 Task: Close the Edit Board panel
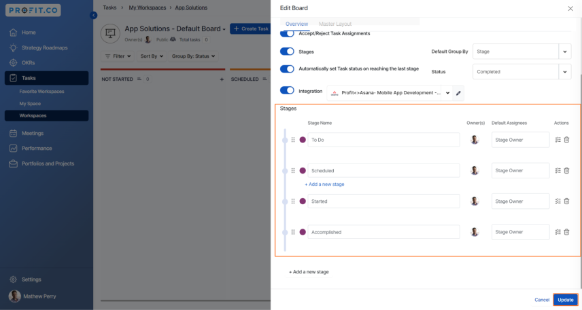click(570, 9)
